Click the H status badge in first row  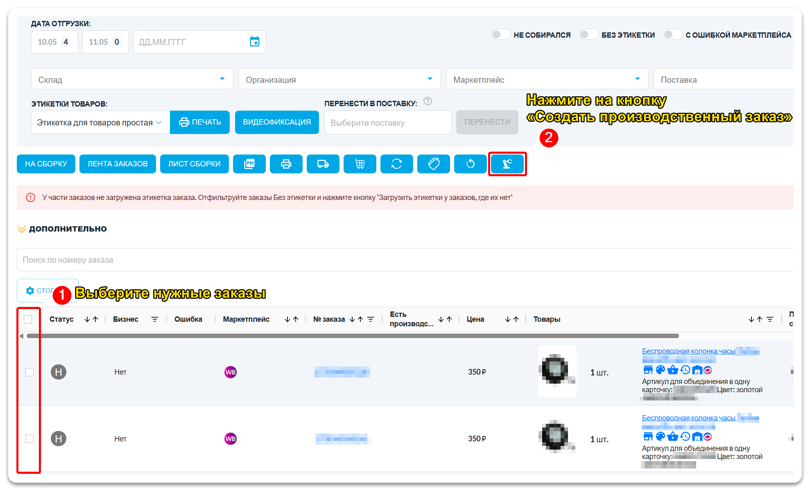(59, 372)
